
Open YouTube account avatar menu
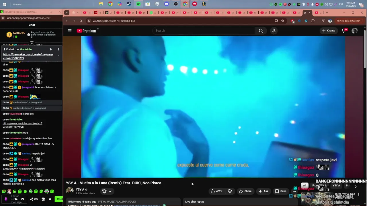[x=355, y=31]
